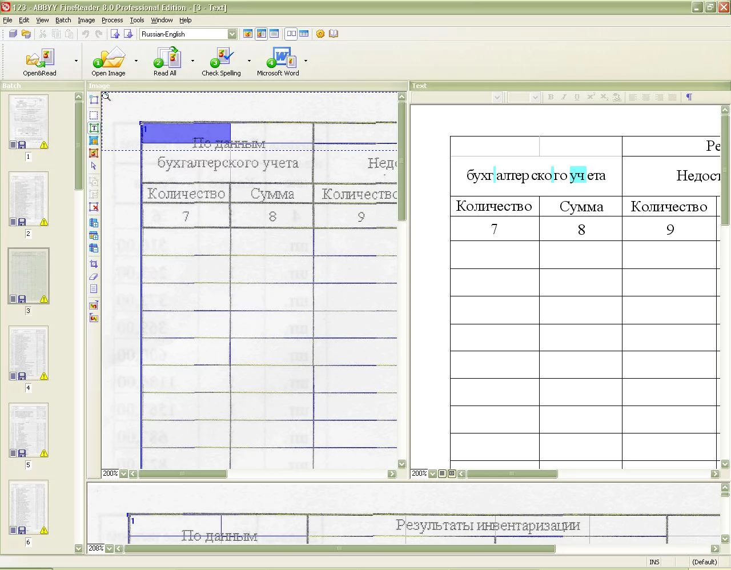Expand the Read All dropdown arrow

192,61
